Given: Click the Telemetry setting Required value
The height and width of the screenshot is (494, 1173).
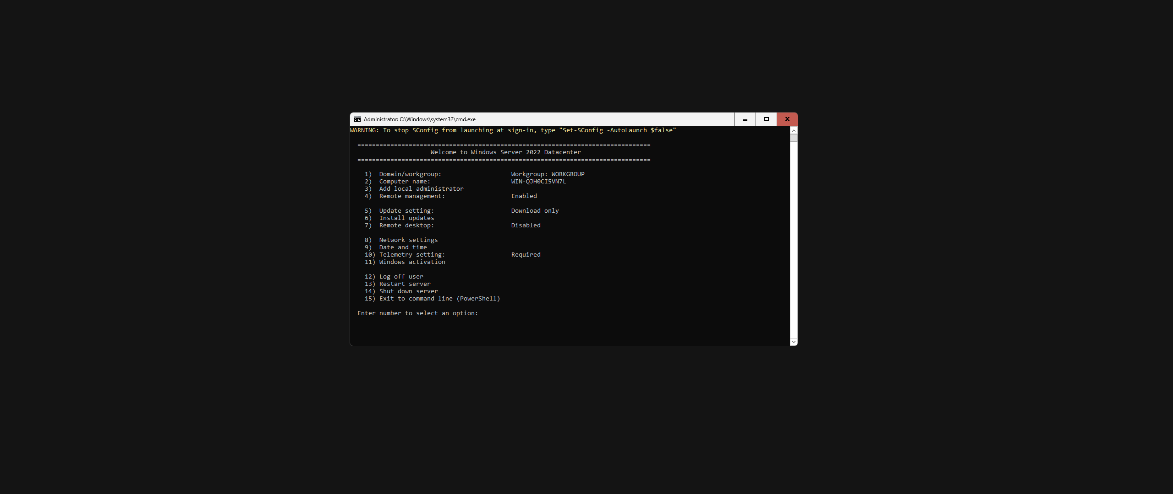Looking at the screenshot, I should click(526, 255).
